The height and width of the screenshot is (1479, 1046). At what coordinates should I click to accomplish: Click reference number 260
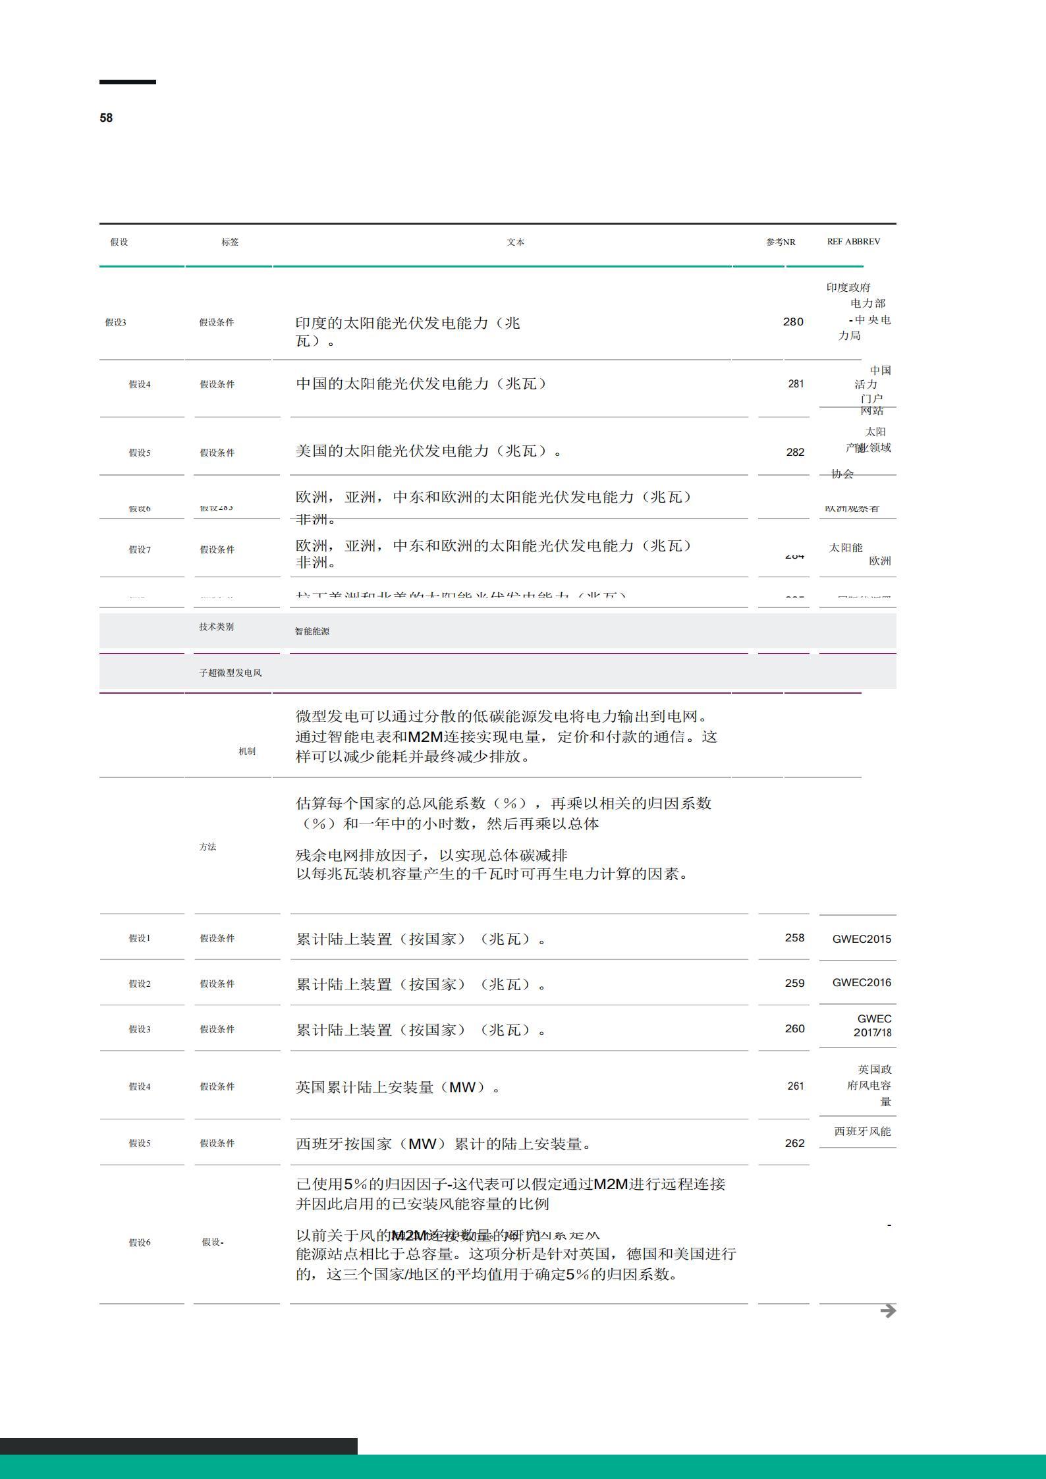pyautogui.click(x=795, y=1028)
